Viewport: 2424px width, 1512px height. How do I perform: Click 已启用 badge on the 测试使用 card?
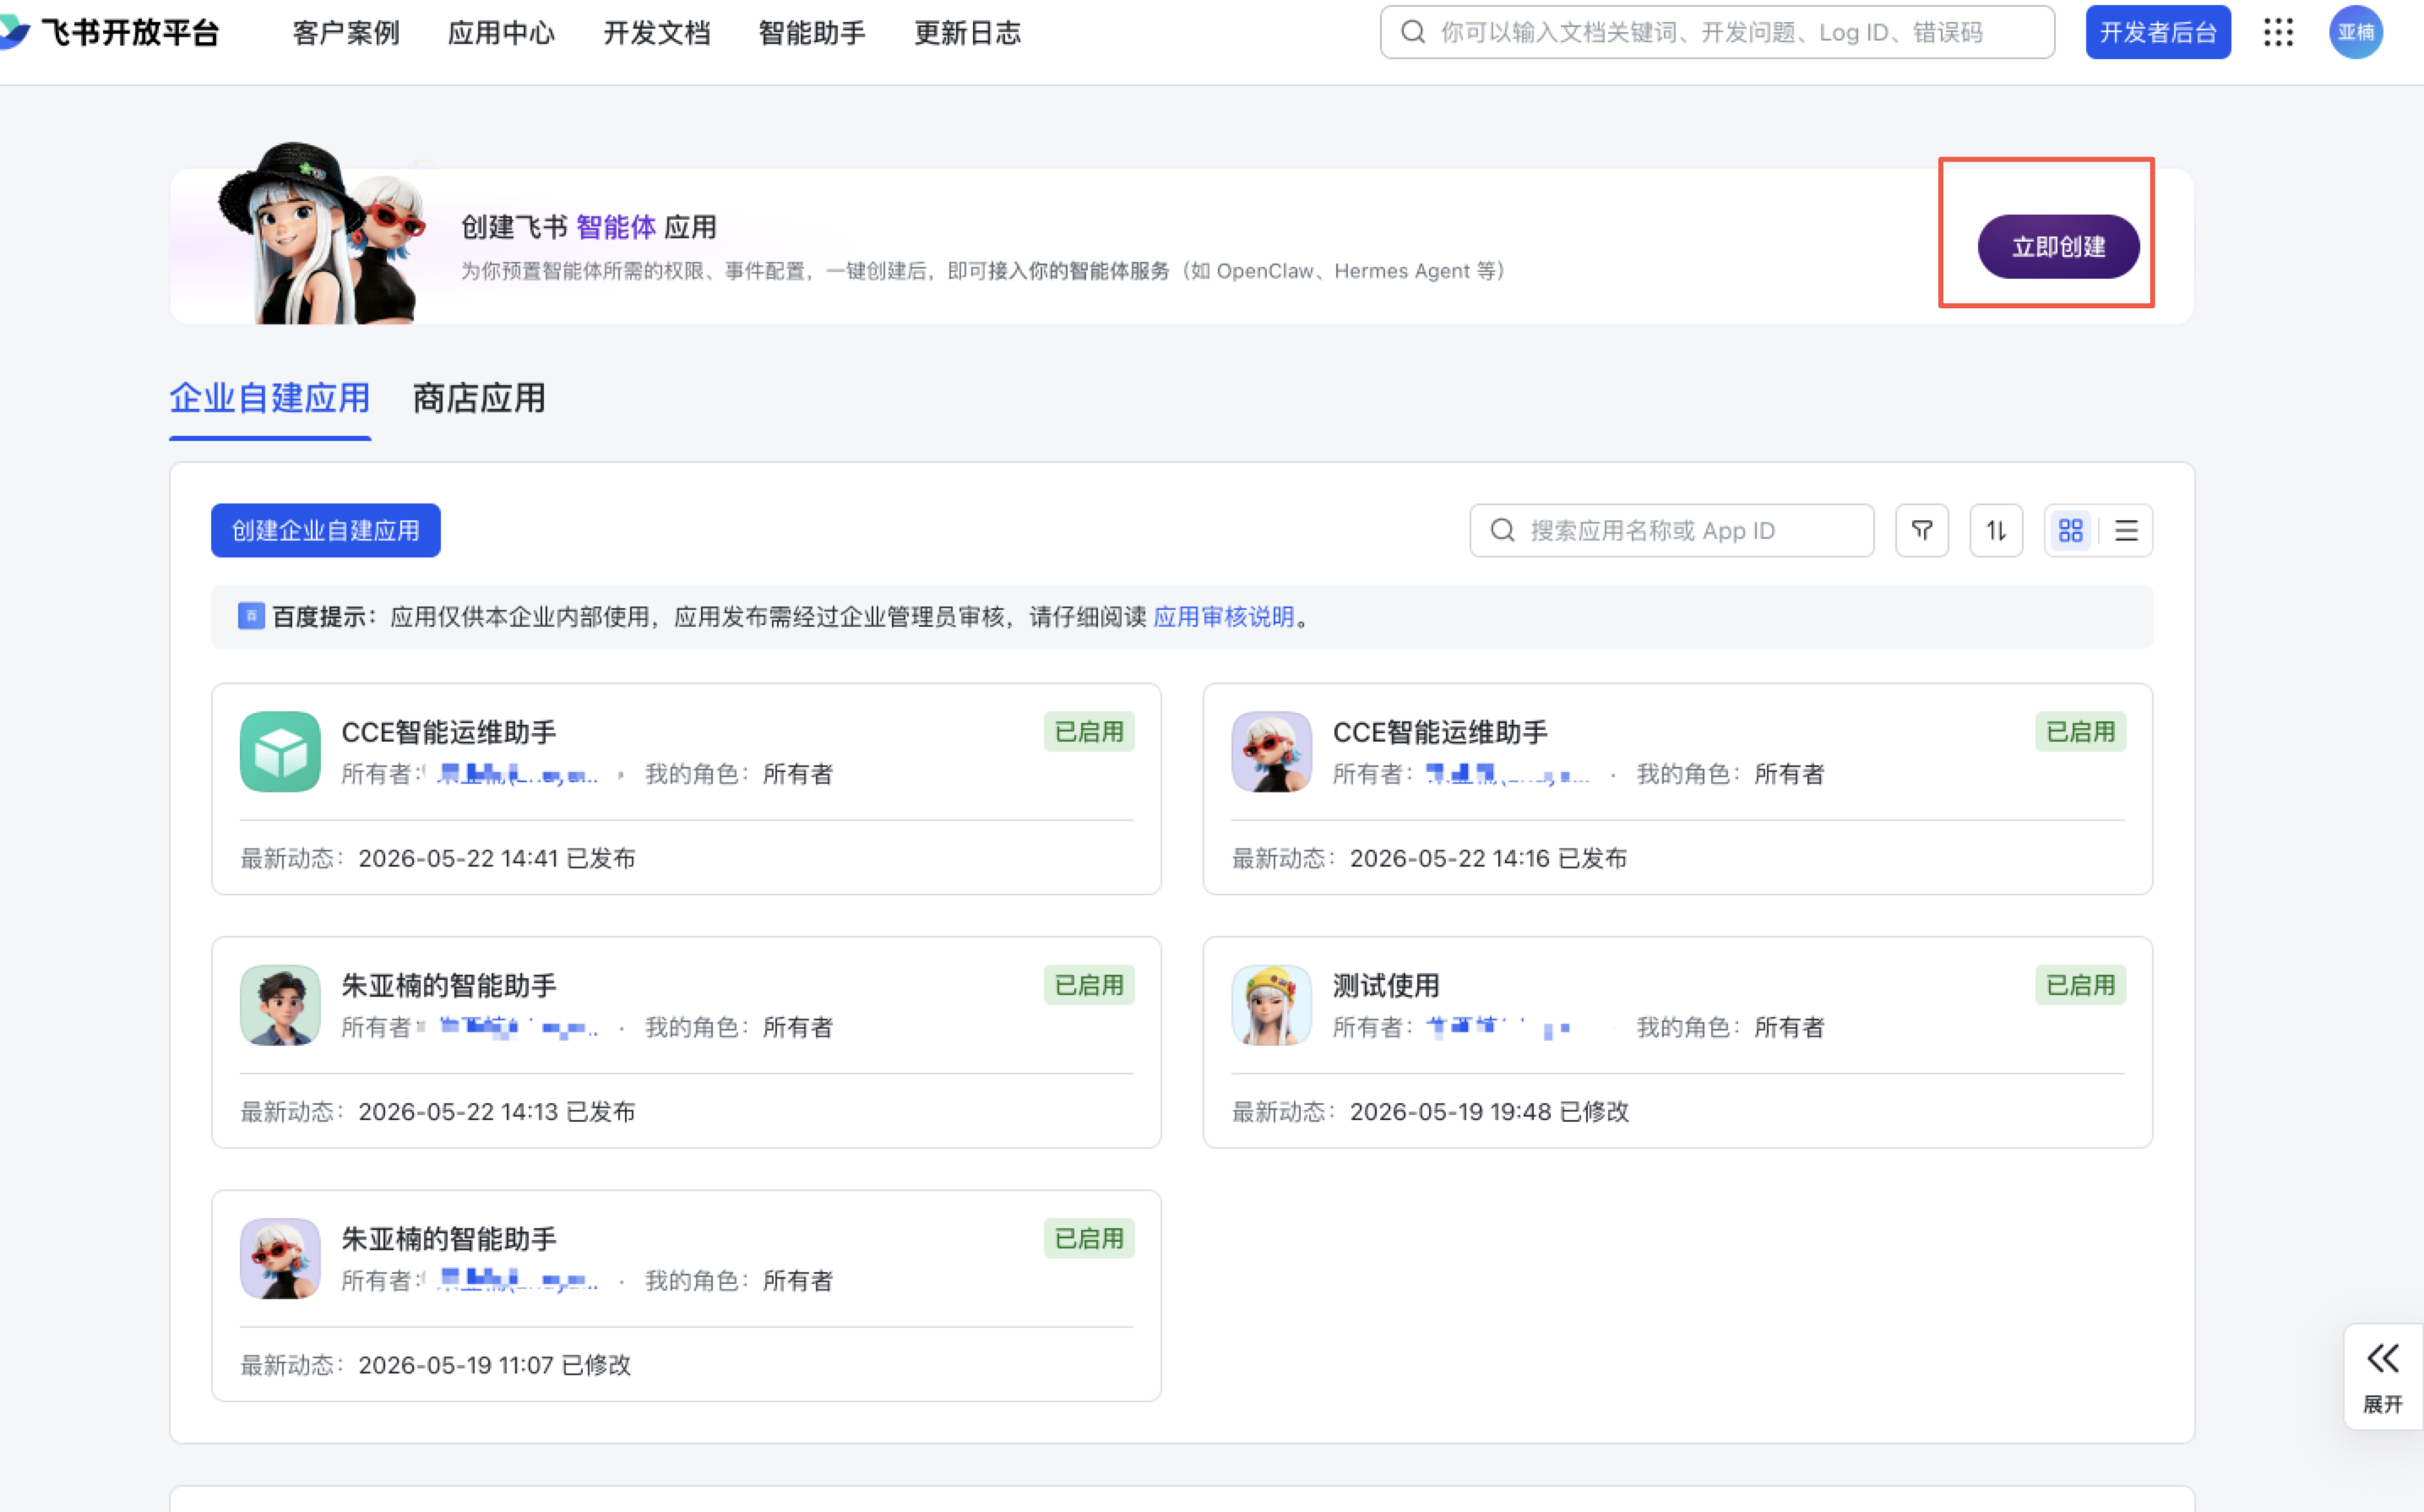[x=2080, y=985]
